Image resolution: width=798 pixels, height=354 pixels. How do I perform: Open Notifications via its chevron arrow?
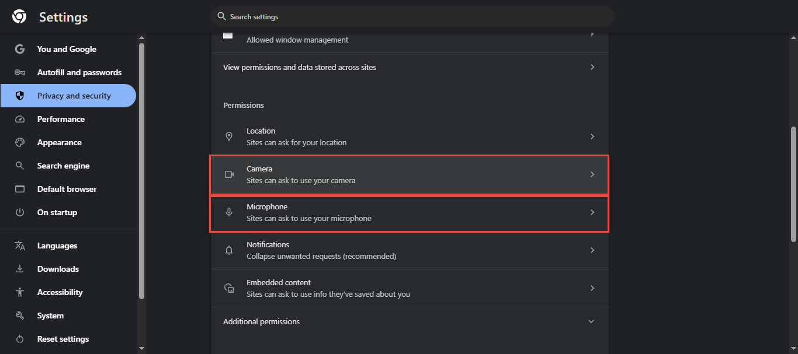[592, 250]
